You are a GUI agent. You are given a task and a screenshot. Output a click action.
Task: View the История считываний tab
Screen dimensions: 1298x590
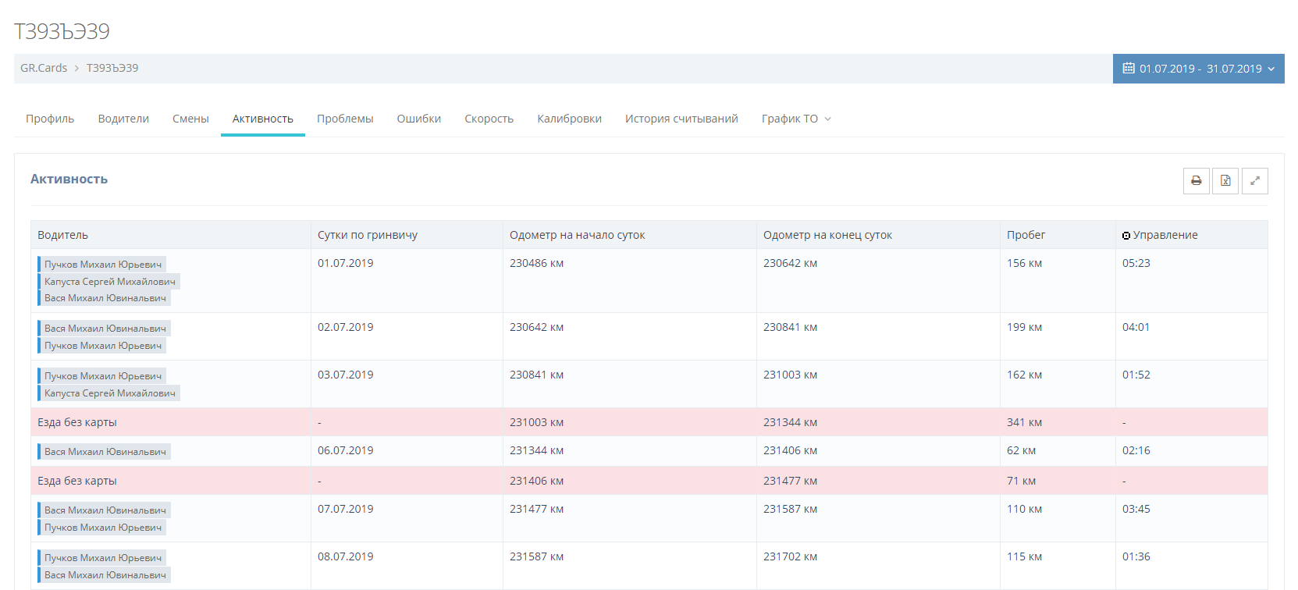[681, 119]
